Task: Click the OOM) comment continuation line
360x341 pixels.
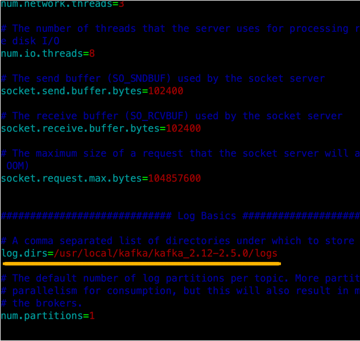Action: [x=17, y=166]
